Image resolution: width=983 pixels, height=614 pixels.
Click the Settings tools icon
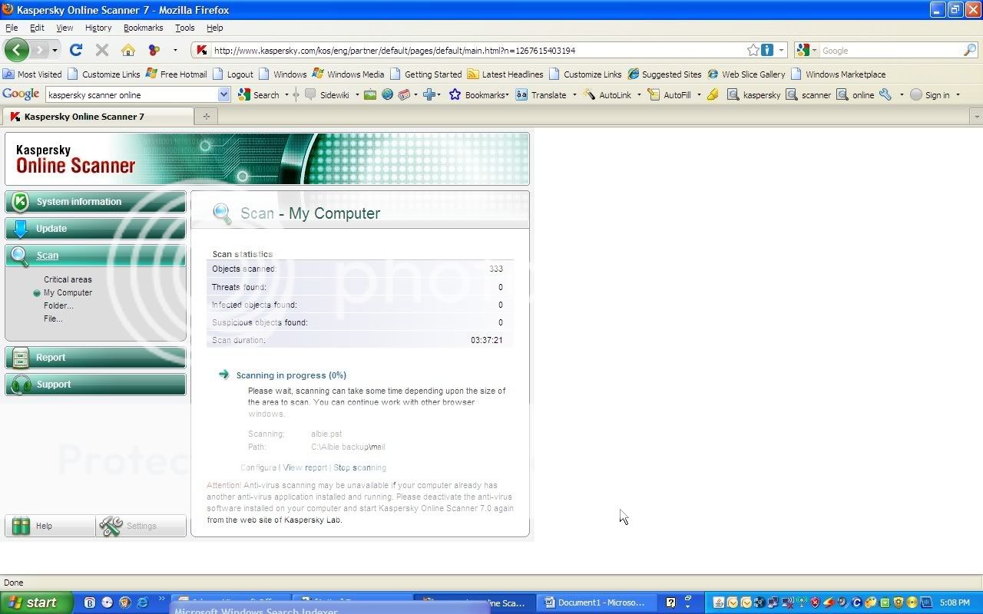click(x=111, y=526)
